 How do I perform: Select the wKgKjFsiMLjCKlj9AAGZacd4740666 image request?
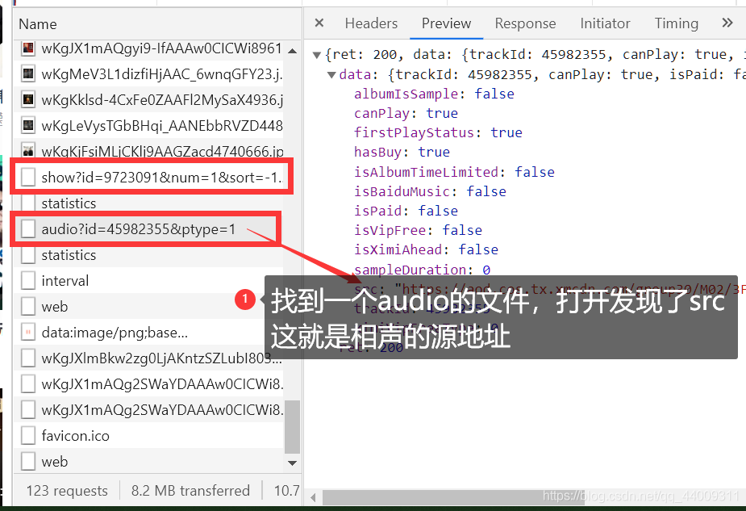point(148,151)
